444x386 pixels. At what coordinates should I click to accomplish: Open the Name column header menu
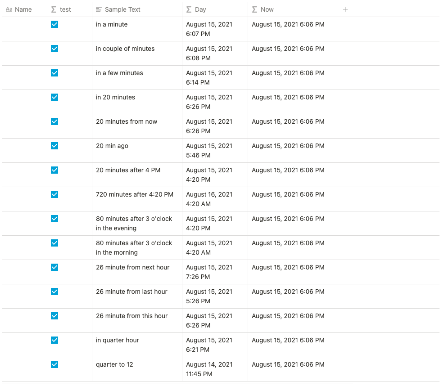coord(23,9)
